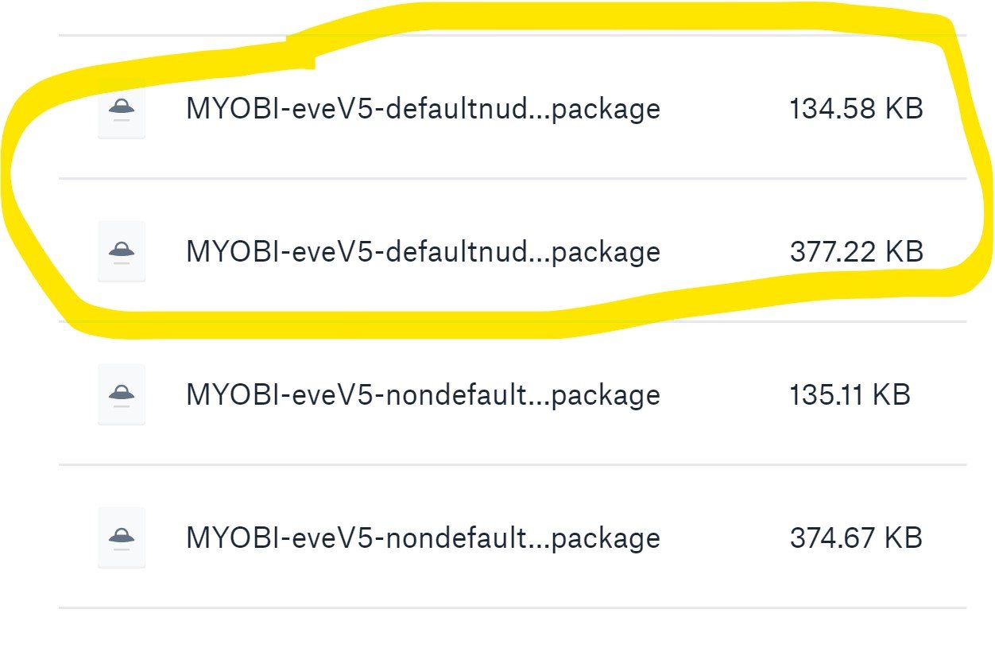This screenshot has width=995, height=652.
Task: Click the 377.22 KB size label
Action: point(856,252)
